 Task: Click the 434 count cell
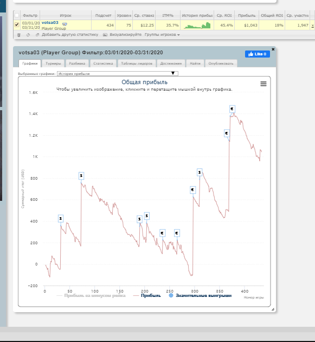click(x=103, y=25)
